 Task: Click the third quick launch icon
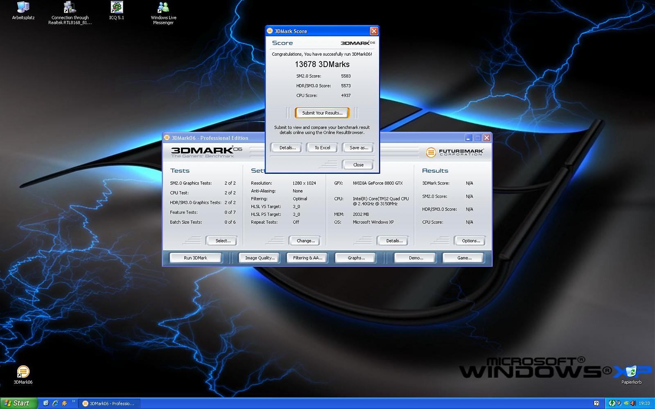click(x=64, y=403)
